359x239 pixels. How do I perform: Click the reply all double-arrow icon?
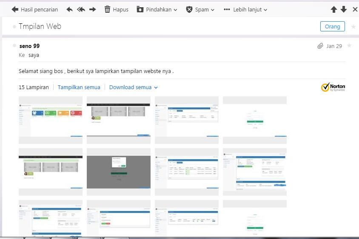click(x=81, y=10)
